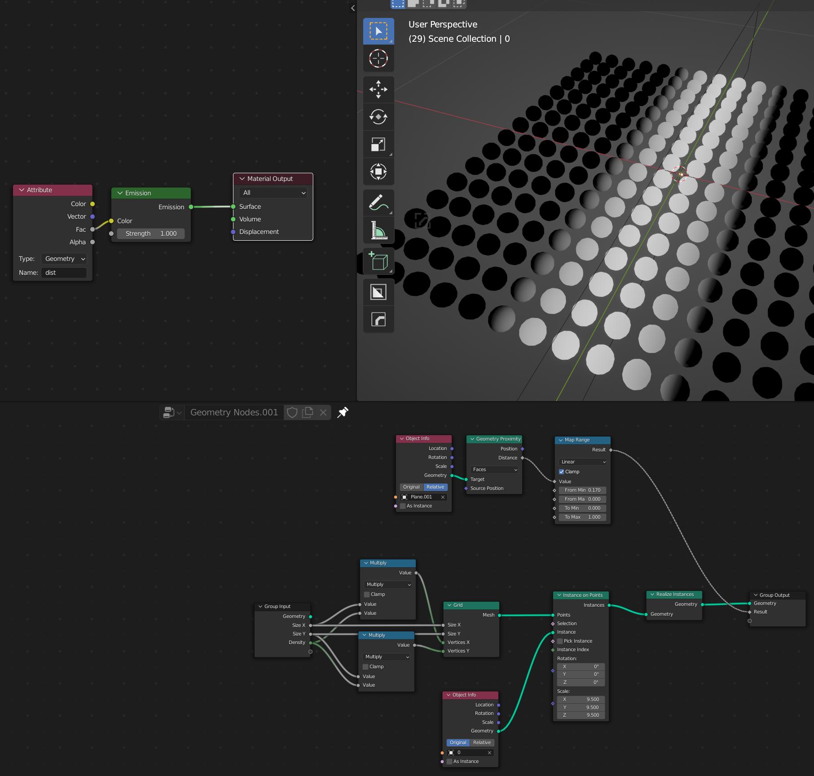Click the extend selection mode icon
Screen dimensions: 814x776
pyautogui.click(x=413, y=4)
